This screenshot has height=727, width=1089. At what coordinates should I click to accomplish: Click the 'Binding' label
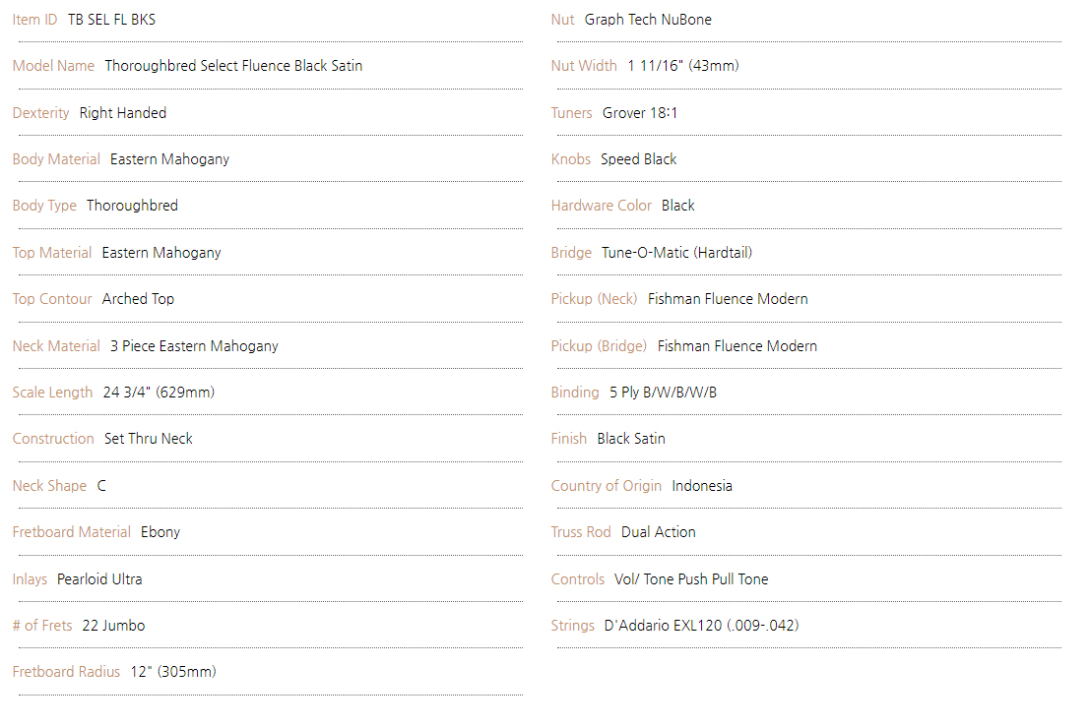pyautogui.click(x=575, y=393)
